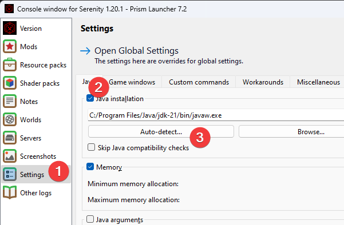
Task: Click the Resource packs icon
Action: (x=10, y=65)
